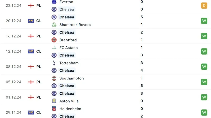Click the orange D draw badge
Viewport: 211px width, 118px height.
[x=204, y=6]
